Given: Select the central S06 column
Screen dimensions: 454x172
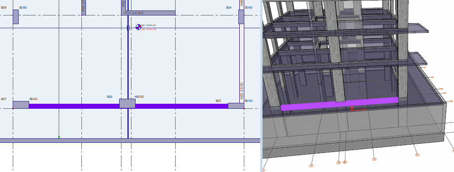Looking at the screenshot, I should pyautogui.click(x=127, y=103).
